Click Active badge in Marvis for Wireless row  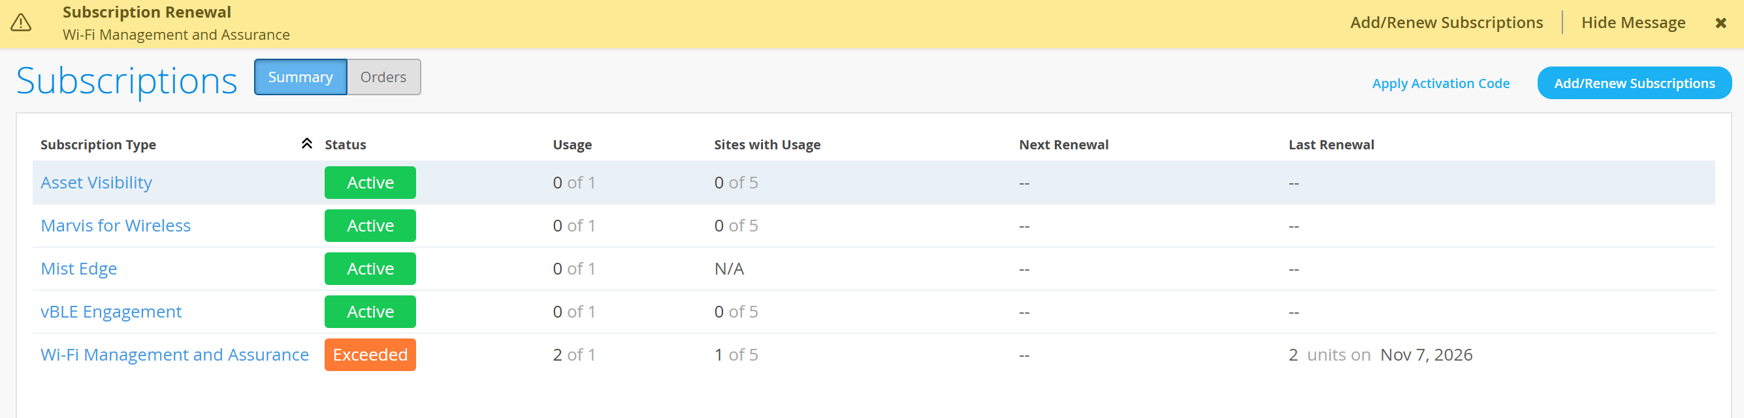(370, 225)
